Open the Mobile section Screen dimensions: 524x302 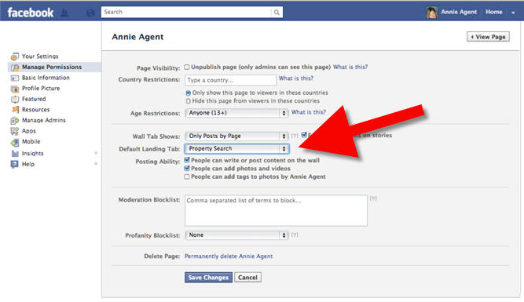(x=31, y=142)
